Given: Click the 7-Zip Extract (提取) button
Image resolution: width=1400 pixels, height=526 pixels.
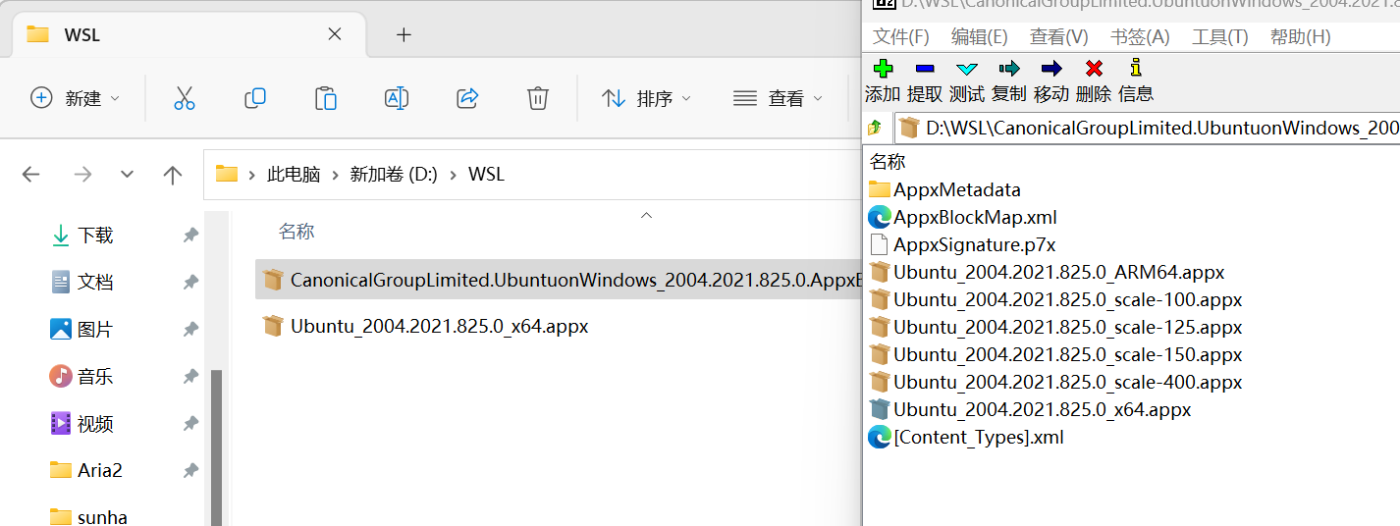Looking at the screenshot, I should pyautogui.click(x=925, y=80).
